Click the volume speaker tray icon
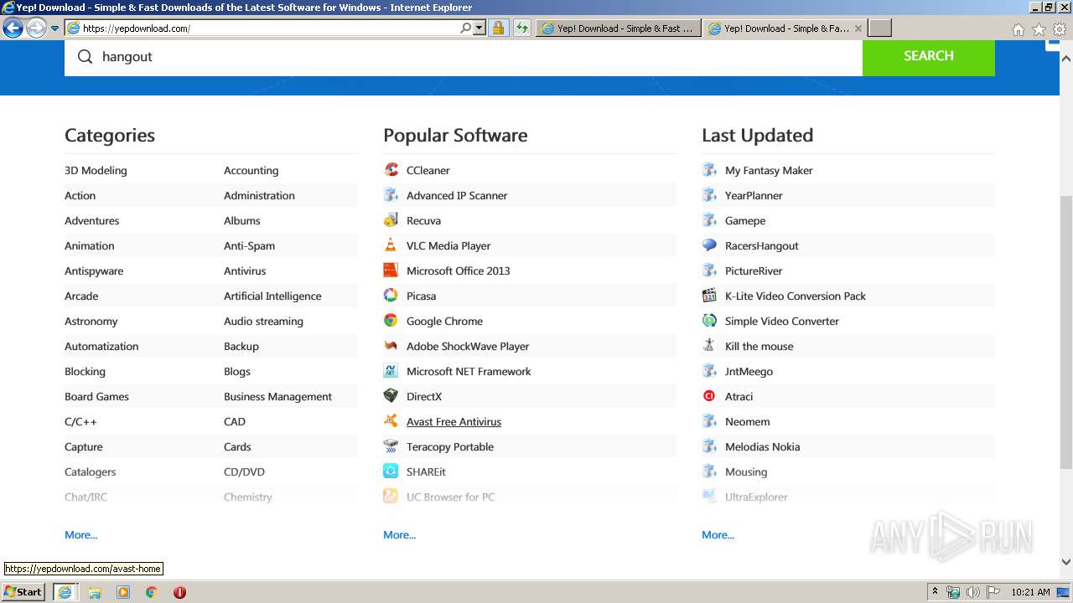Image resolution: width=1073 pixels, height=603 pixels. click(x=973, y=592)
